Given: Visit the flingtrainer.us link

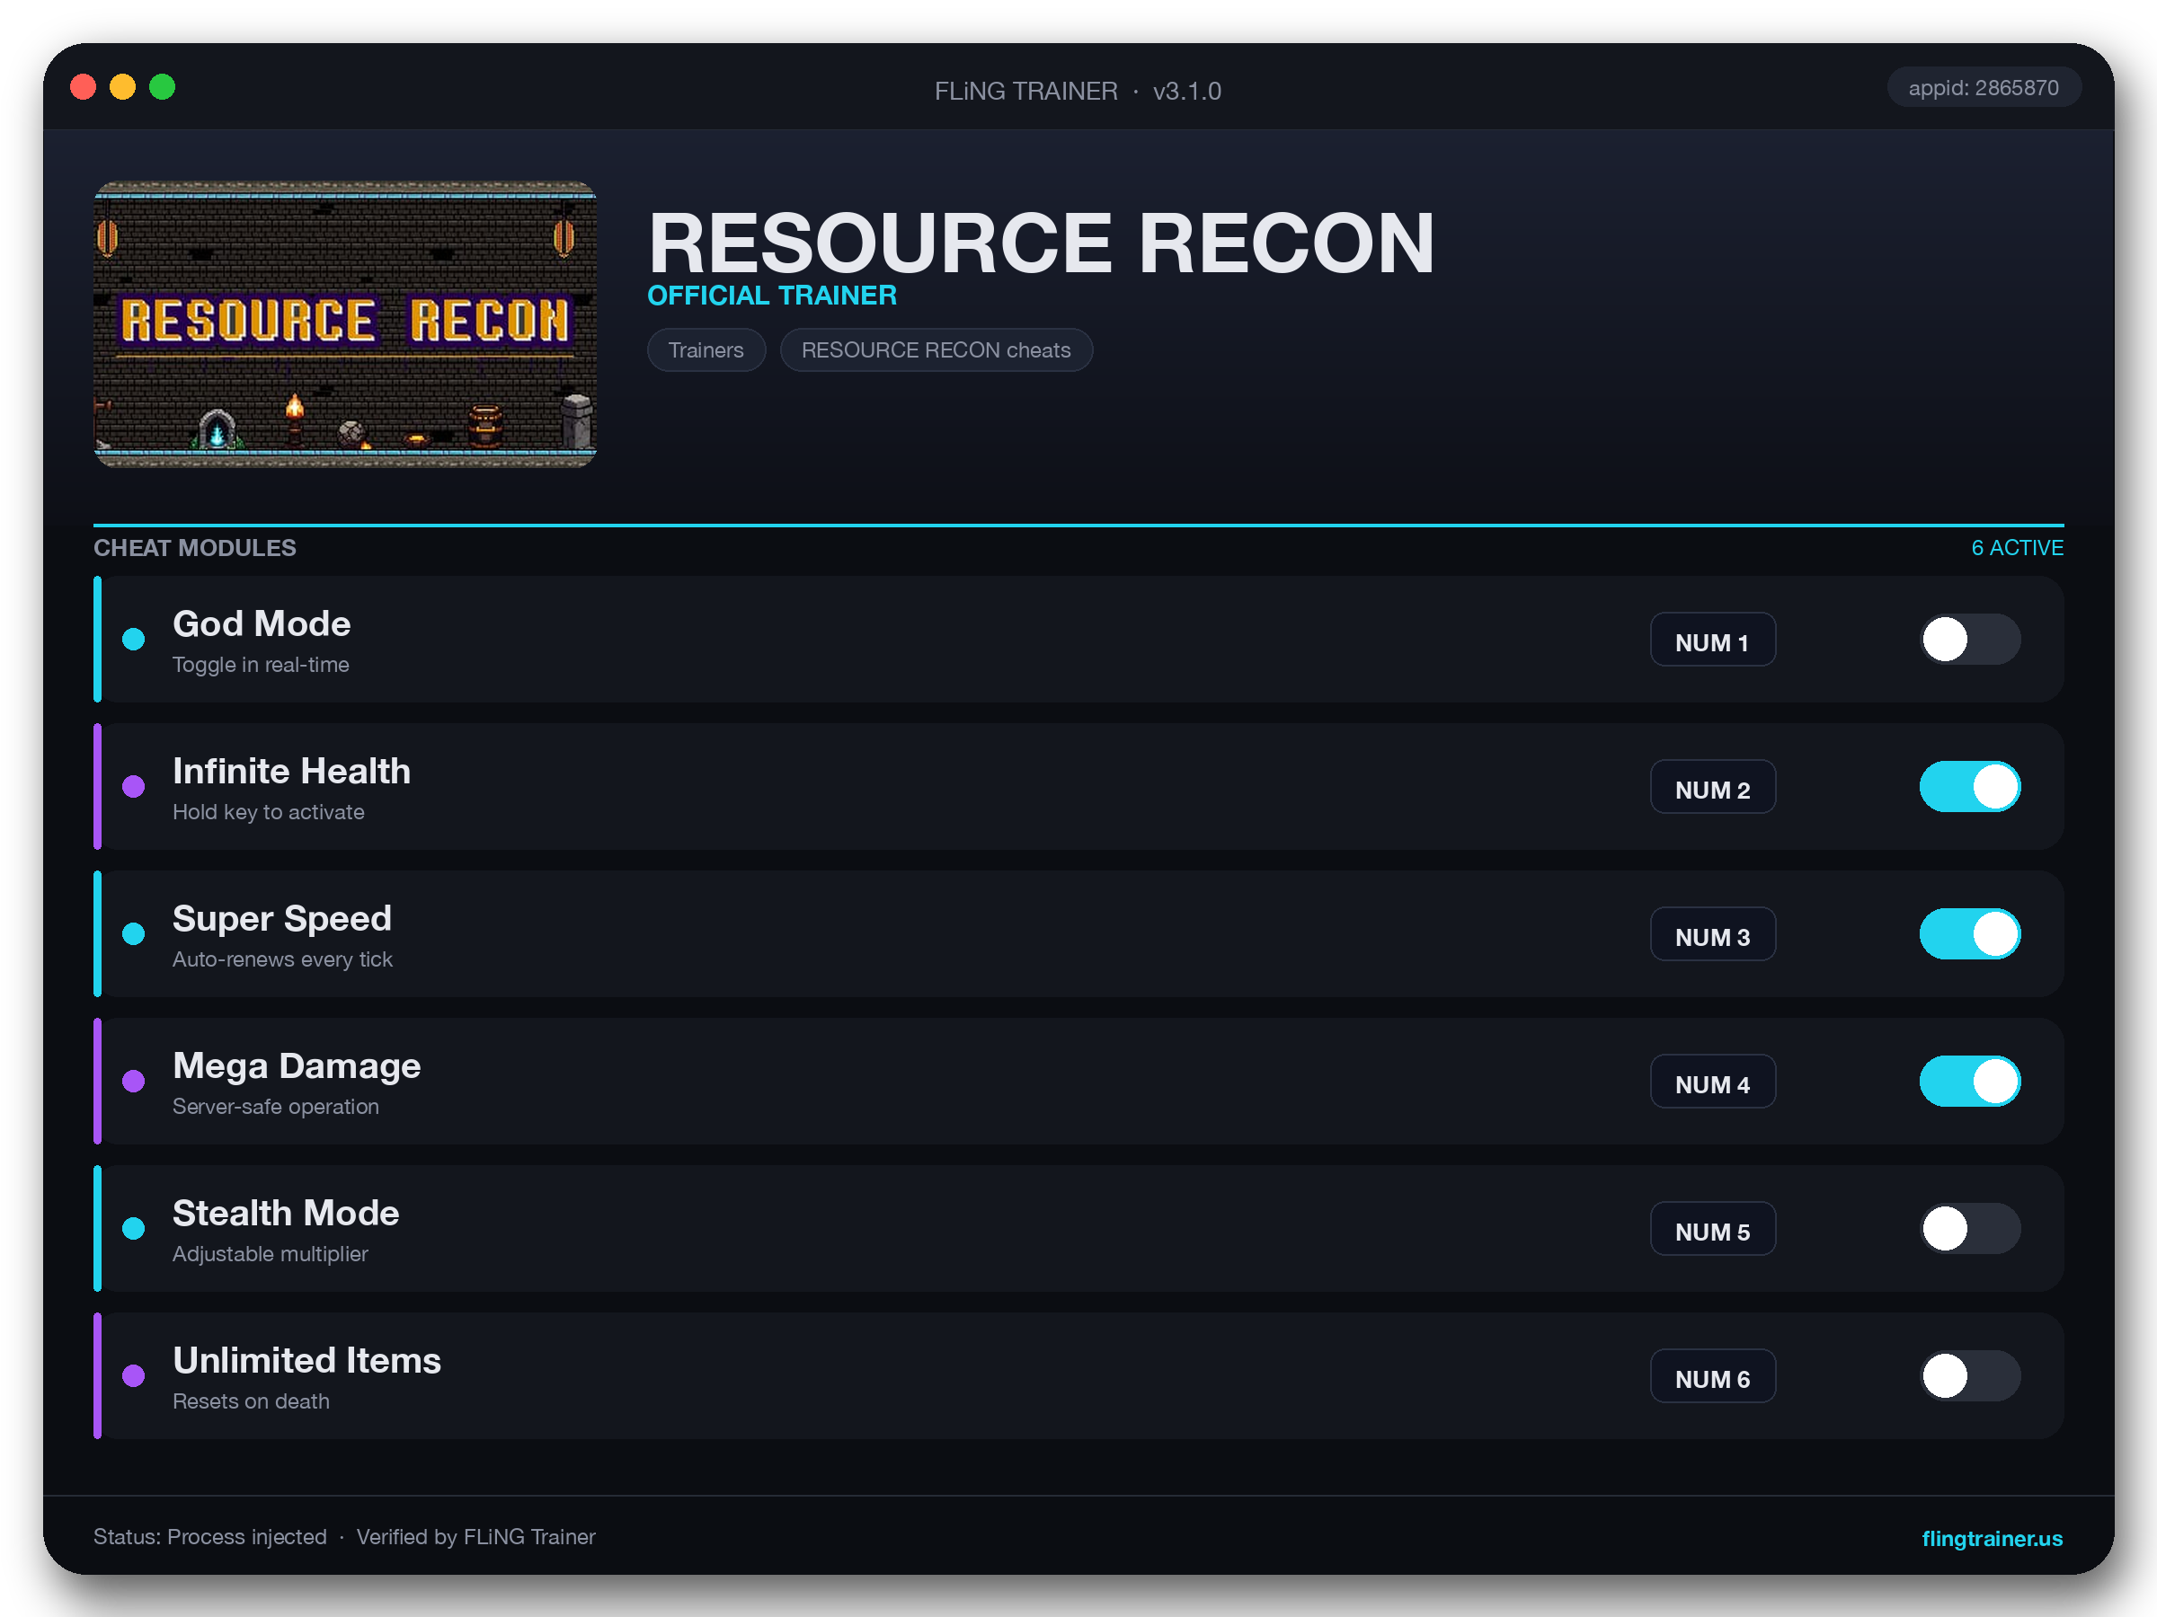Looking at the screenshot, I should (1992, 1538).
